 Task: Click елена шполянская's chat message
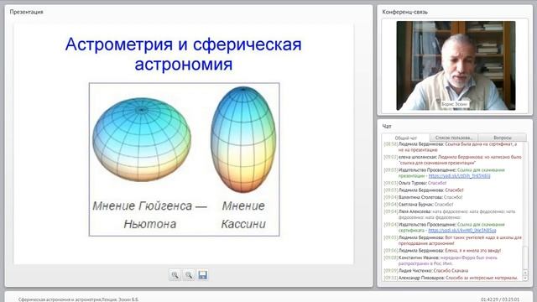click(452, 160)
